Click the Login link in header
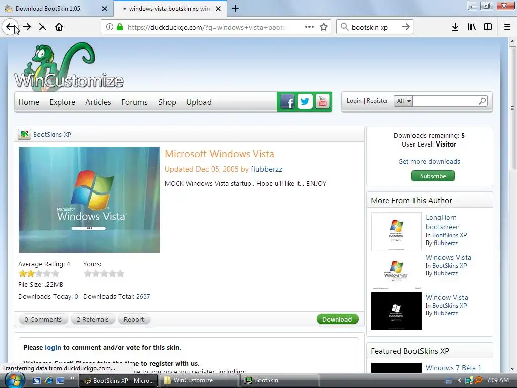The image size is (517, 388). pos(354,101)
